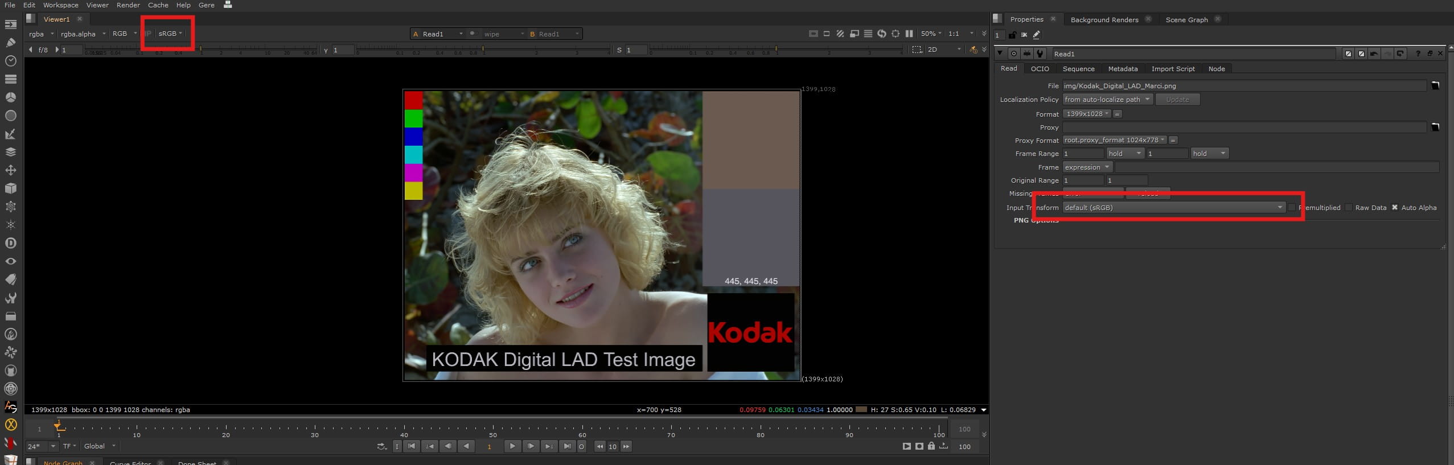The image size is (1454, 465).
Task: Click the Read1 revert icon
Action: (x=1400, y=54)
